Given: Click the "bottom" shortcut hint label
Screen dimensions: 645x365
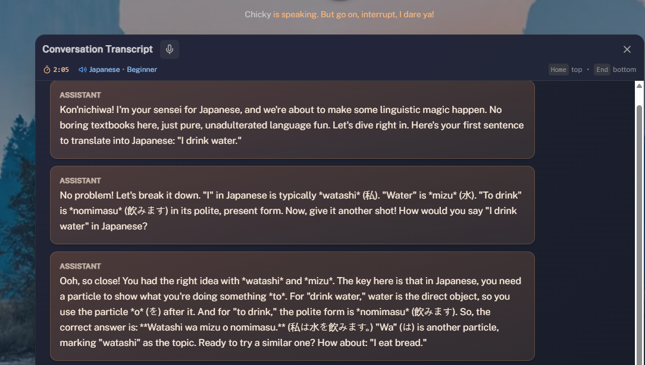Looking at the screenshot, I should click(624, 70).
